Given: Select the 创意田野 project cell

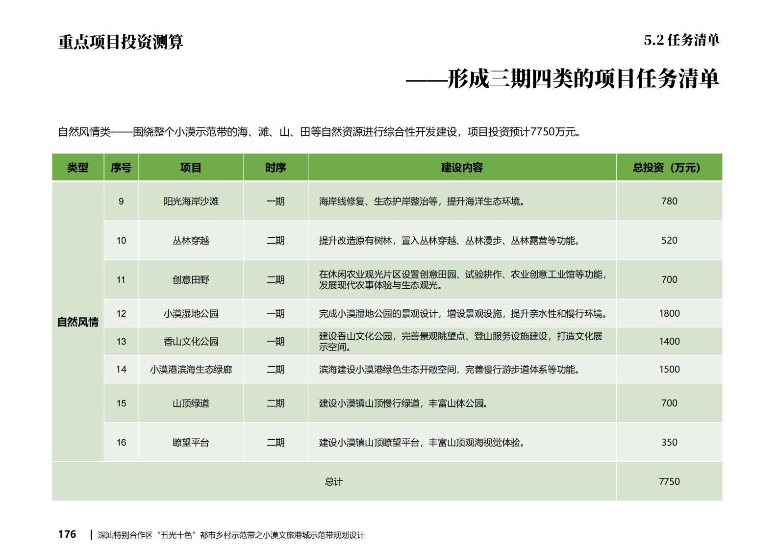Looking at the screenshot, I should (191, 280).
